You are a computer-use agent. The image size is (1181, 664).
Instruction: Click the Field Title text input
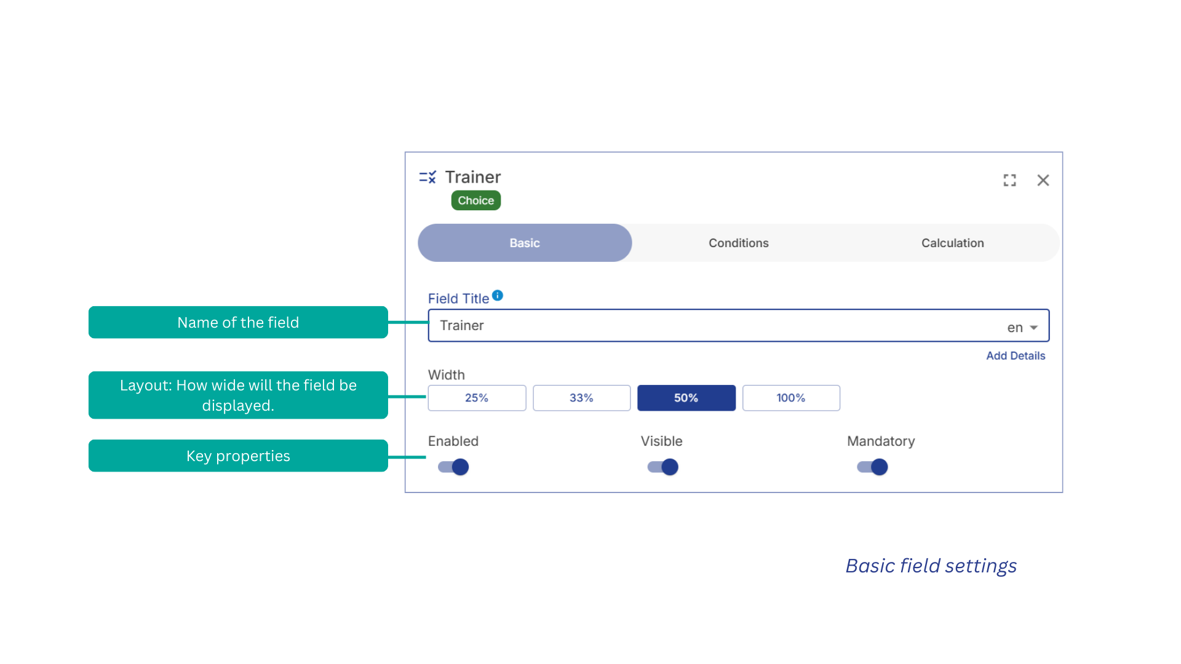pos(707,326)
